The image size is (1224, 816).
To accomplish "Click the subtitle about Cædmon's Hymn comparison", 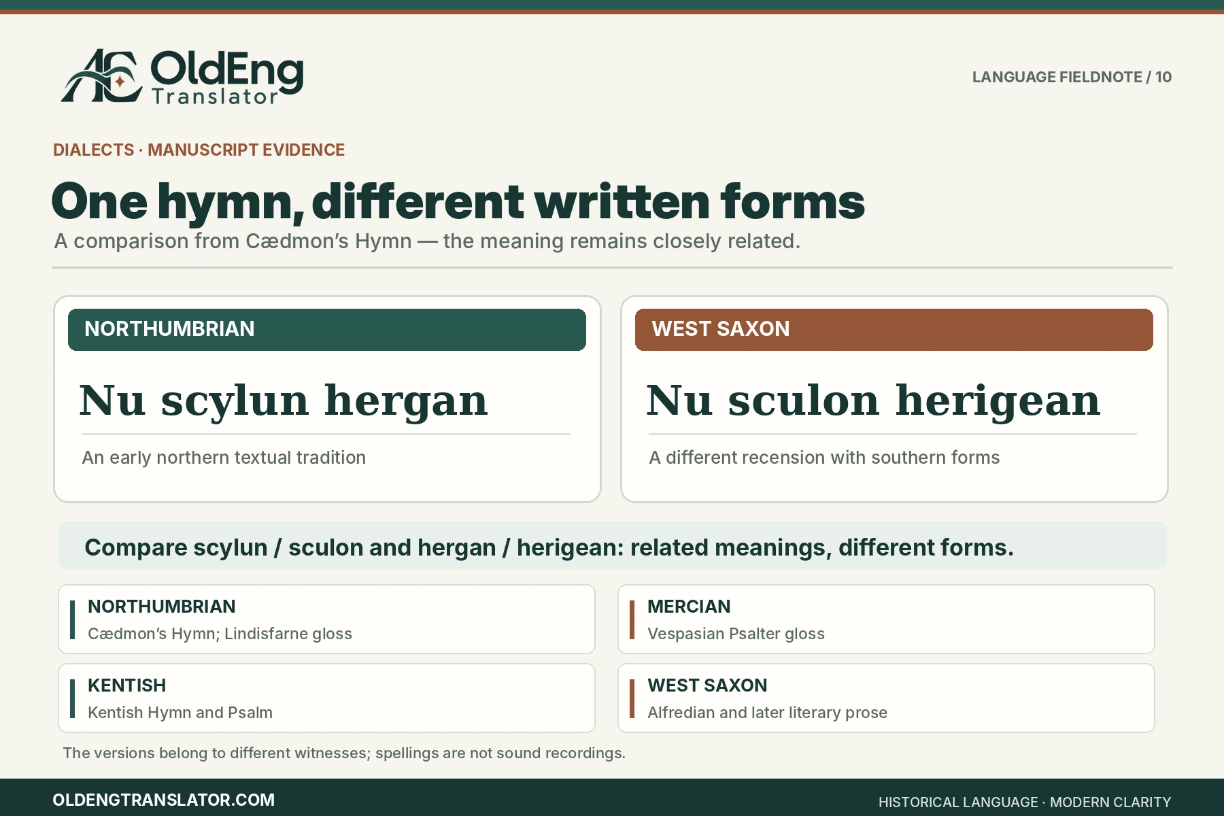I will point(427,241).
